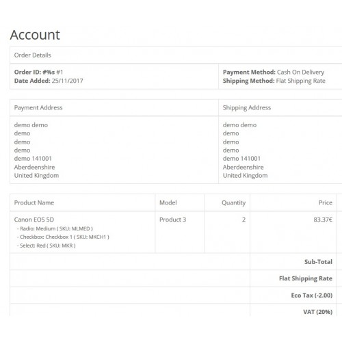
Task: Click the 83.37€ price value
Action: 323,220
